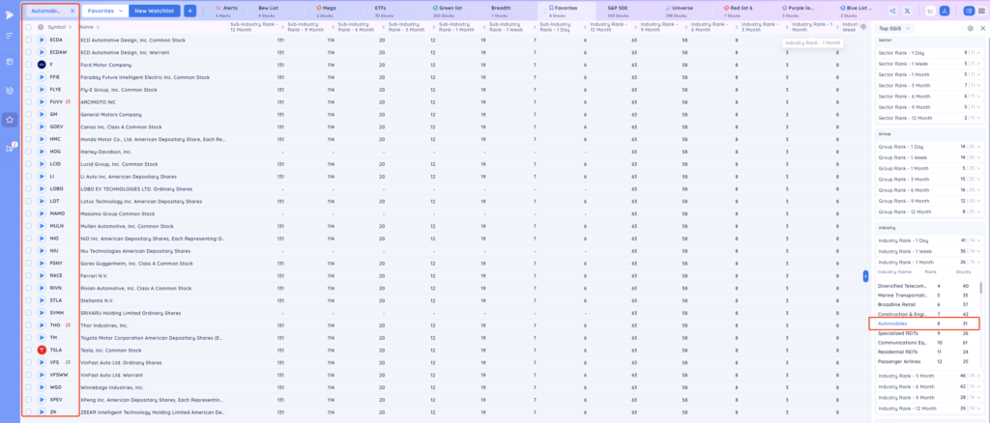
Task: Switch to the Mega watchlist tab
Action: coord(326,11)
